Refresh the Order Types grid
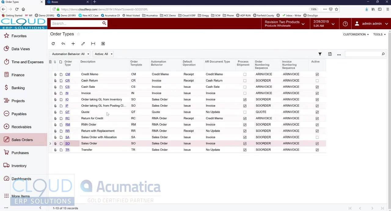The width and height of the screenshot is (391, 211). [53, 44]
